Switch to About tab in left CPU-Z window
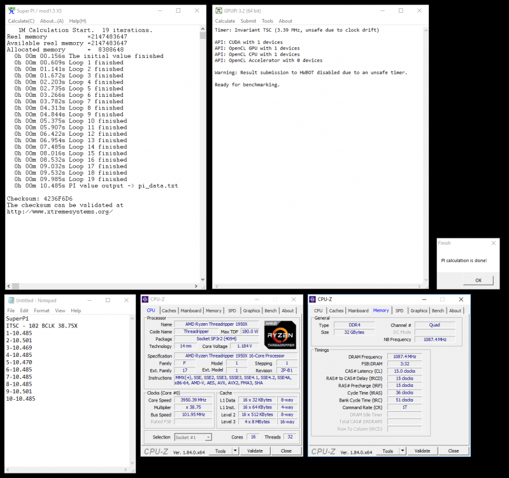 pyautogui.click(x=287, y=311)
